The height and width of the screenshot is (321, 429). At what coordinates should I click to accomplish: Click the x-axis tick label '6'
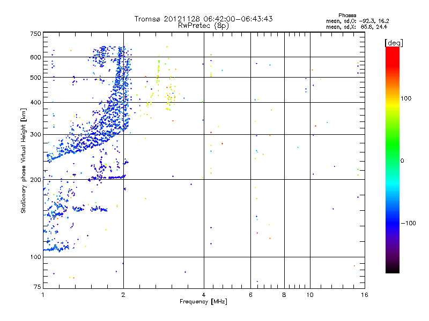(250, 295)
